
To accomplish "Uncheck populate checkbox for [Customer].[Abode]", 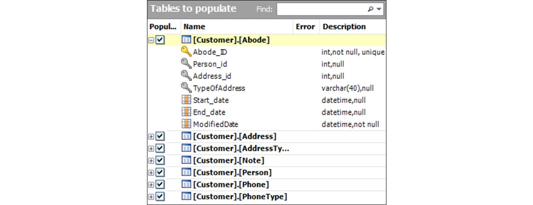I will click(160, 40).
